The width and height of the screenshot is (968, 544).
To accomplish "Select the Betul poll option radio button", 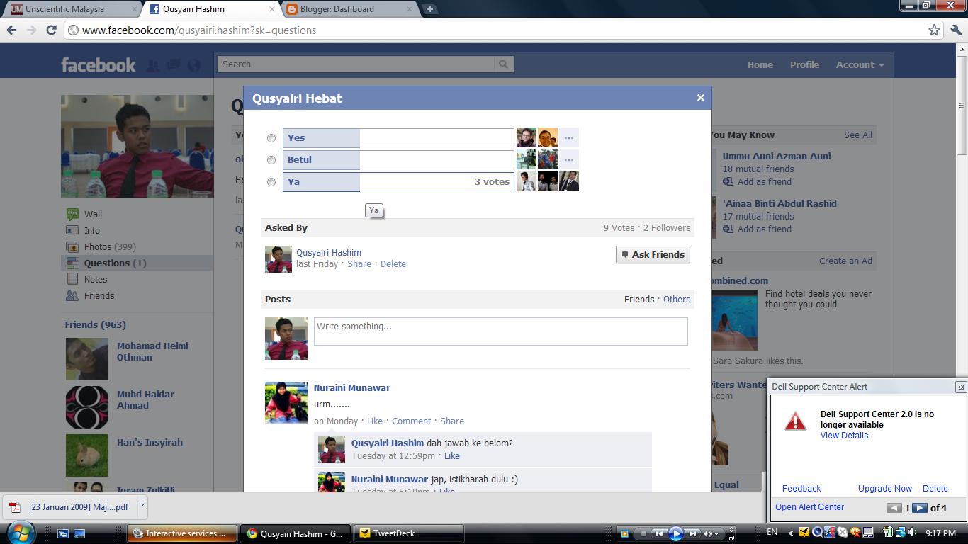I will pos(271,160).
